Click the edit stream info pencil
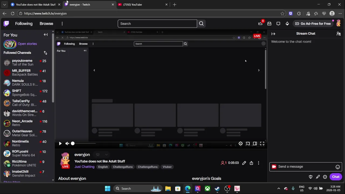The height and width of the screenshot is (194, 345). 244,163
